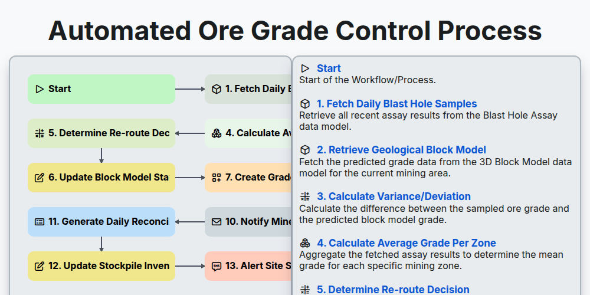Select the 12. Update Stockpile Inven node

[x=101, y=266]
